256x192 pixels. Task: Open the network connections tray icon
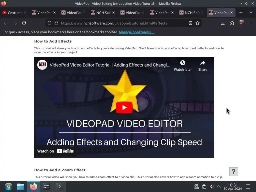(196, 186)
